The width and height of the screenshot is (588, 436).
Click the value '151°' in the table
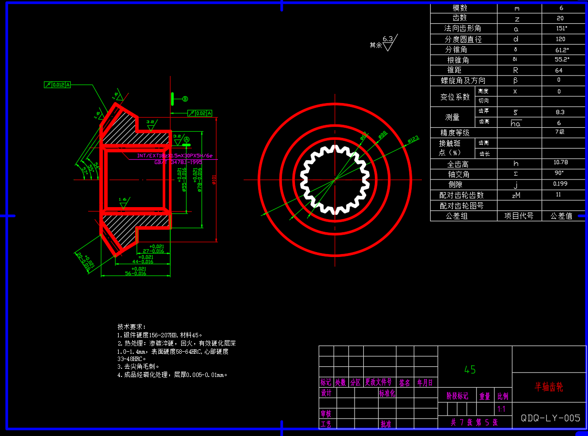click(562, 29)
